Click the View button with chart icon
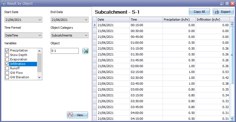 pyautogui.click(x=77, y=115)
